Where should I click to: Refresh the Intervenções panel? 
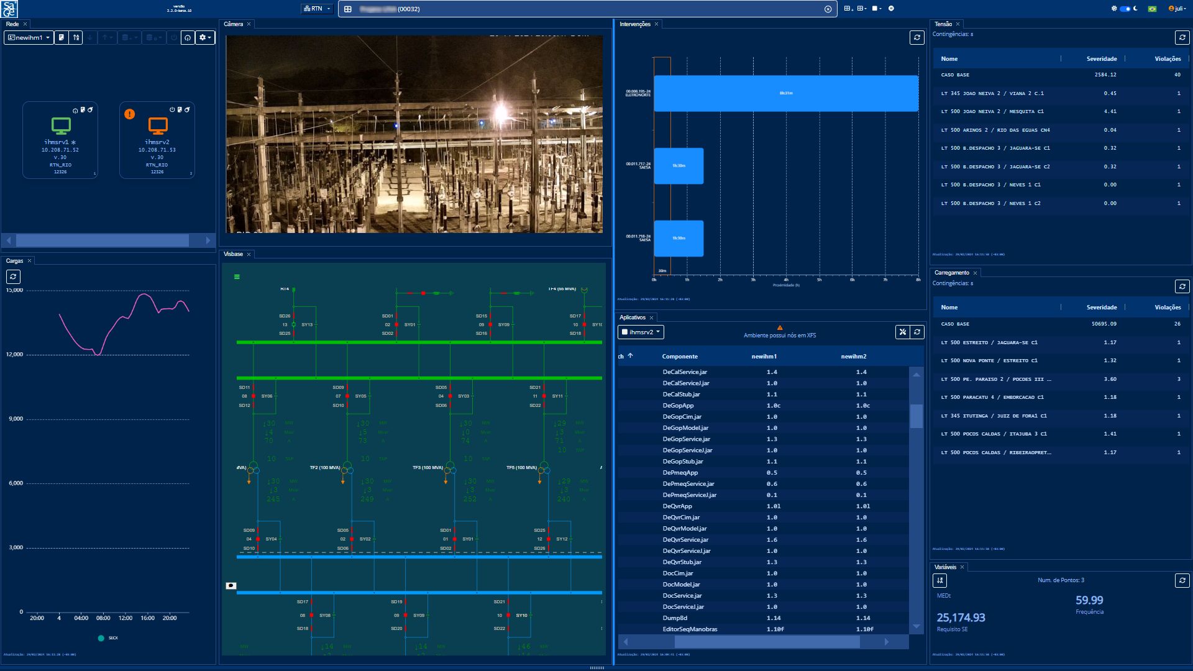917,38
